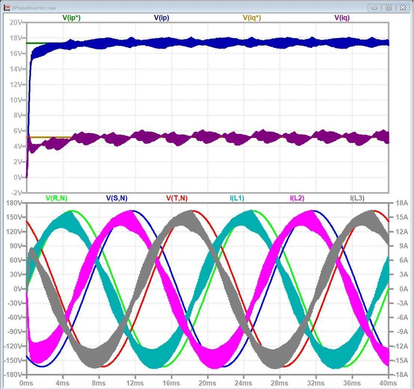Screen dimensions: 414x389
Task: Click the -18A right current axis label
Action: (x=401, y=374)
